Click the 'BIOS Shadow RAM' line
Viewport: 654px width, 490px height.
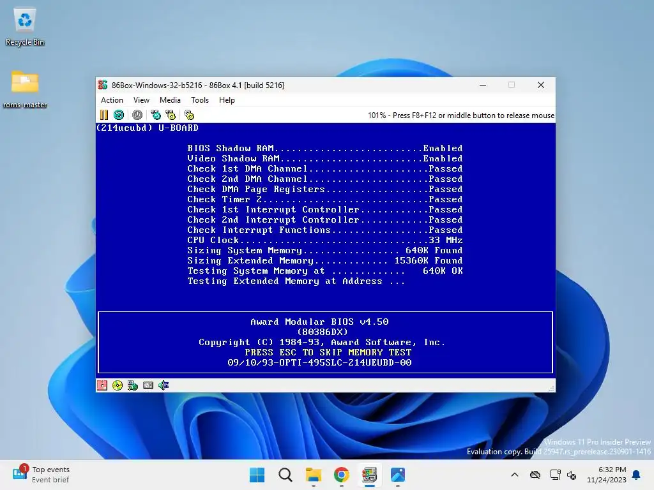(x=325, y=148)
